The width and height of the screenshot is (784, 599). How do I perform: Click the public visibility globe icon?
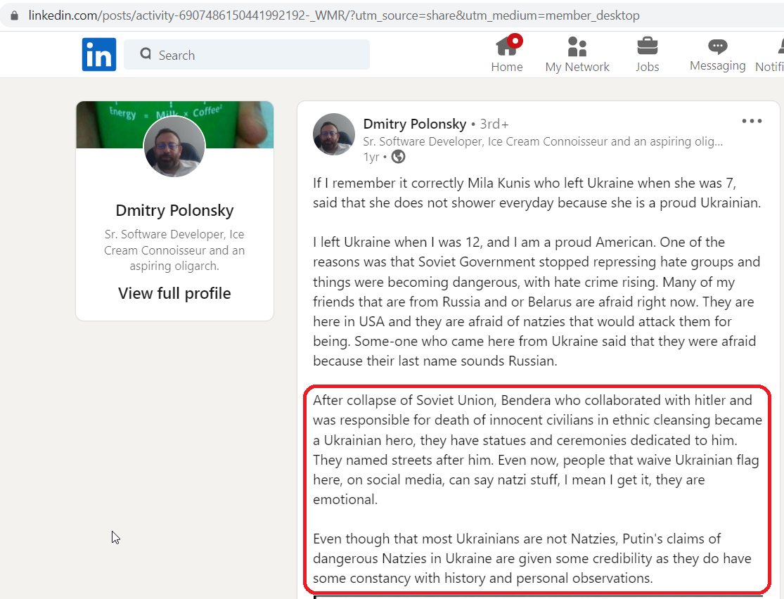coord(398,157)
